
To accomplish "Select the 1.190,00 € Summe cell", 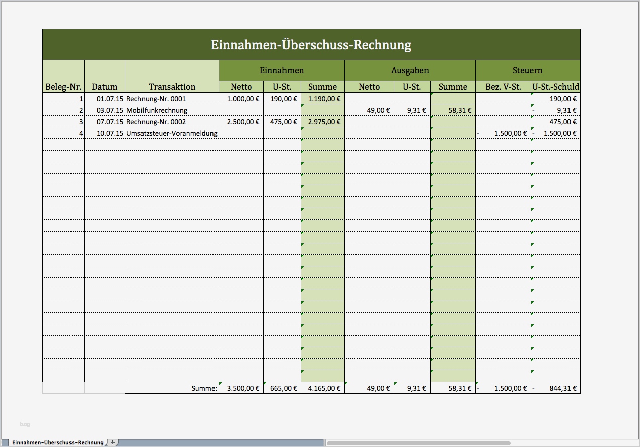I will pos(322,98).
